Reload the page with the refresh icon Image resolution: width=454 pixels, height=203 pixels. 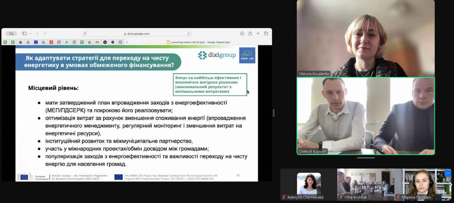(x=189, y=34)
